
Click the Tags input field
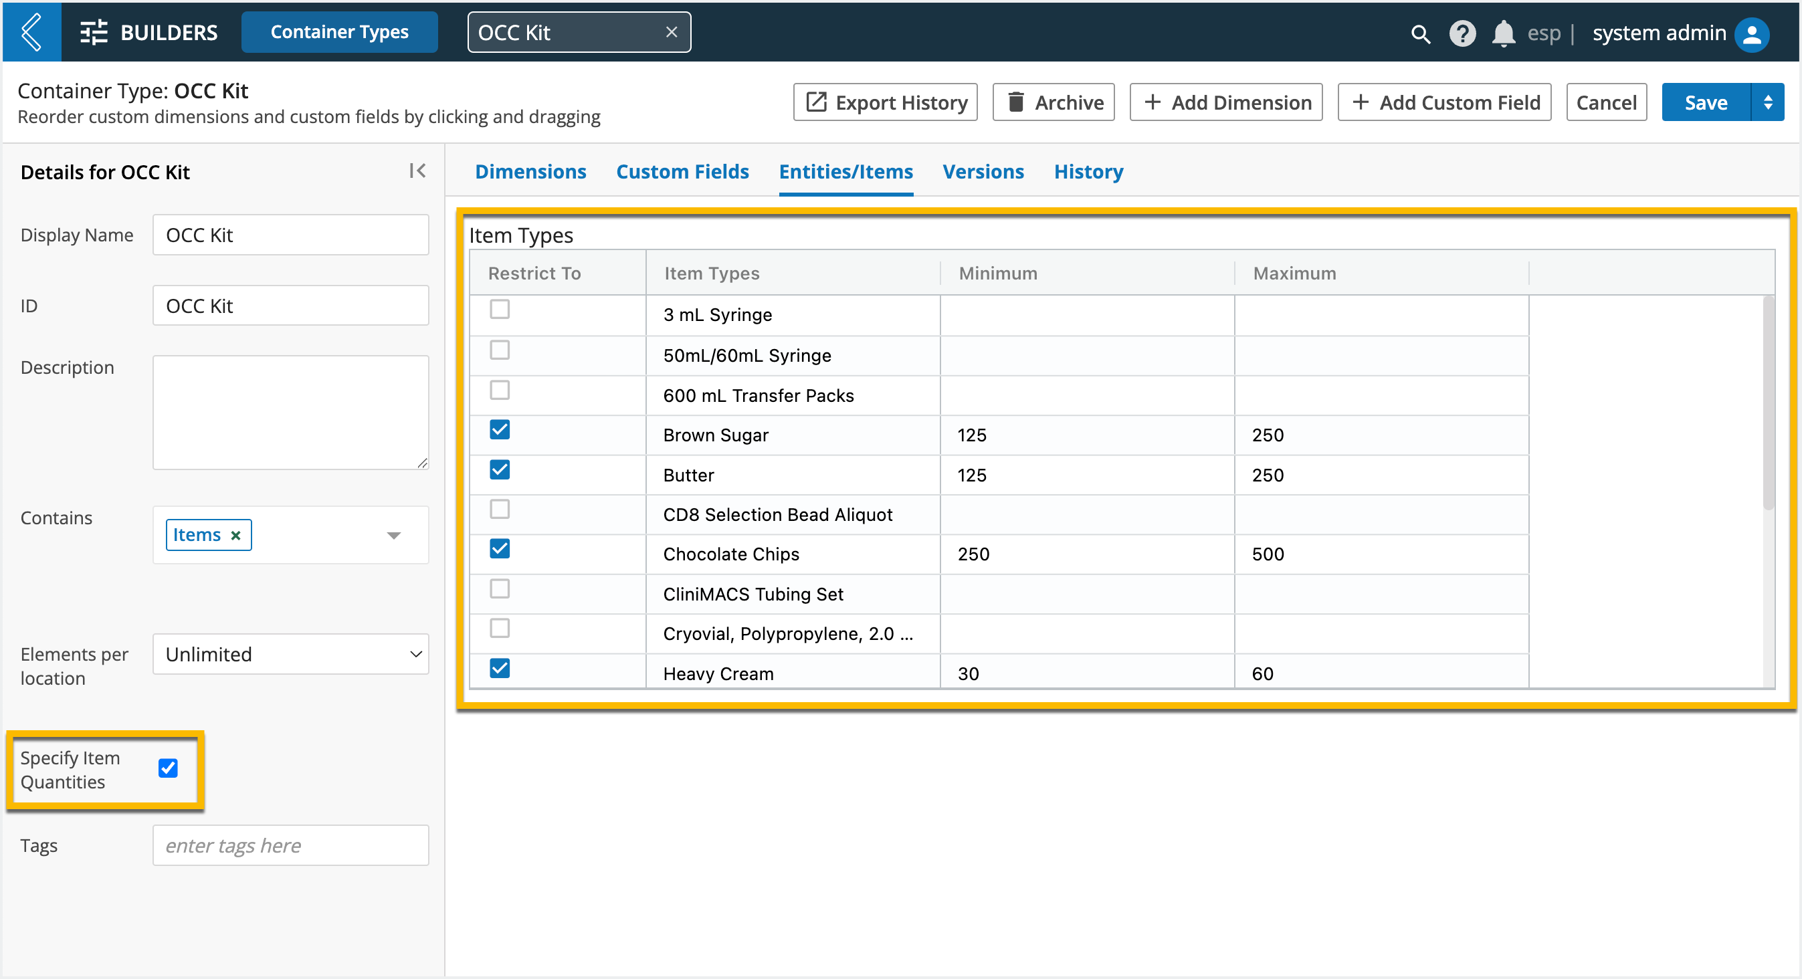tap(290, 845)
